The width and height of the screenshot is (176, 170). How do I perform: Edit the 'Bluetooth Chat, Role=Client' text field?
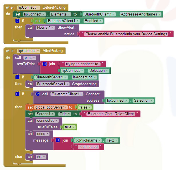(111, 114)
